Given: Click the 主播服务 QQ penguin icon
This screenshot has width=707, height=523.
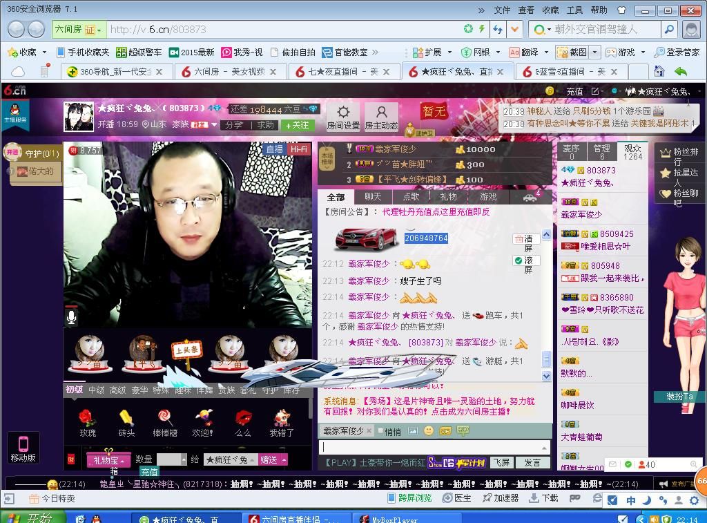Looking at the screenshot, I should point(15,113).
